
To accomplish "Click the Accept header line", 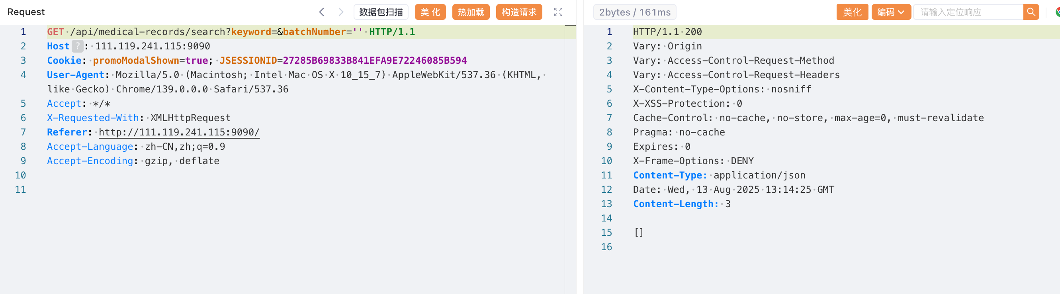I will point(78,103).
